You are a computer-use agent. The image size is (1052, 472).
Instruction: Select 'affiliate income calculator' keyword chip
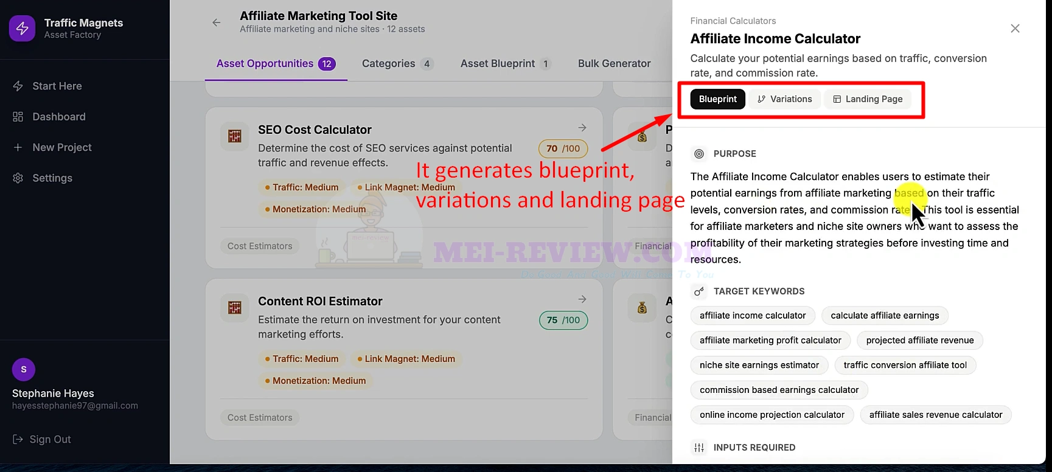coord(753,316)
